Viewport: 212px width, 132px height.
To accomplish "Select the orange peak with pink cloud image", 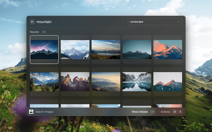I will 168,49.
